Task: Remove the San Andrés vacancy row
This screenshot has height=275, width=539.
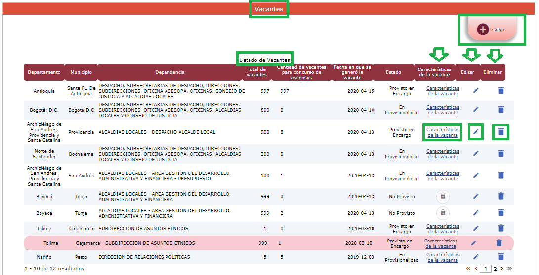Action: click(x=501, y=175)
